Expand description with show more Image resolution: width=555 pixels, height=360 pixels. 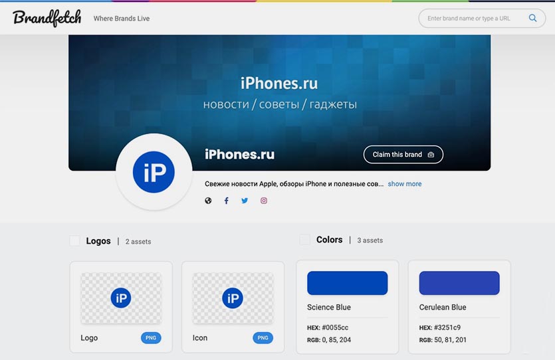click(x=405, y=184)
